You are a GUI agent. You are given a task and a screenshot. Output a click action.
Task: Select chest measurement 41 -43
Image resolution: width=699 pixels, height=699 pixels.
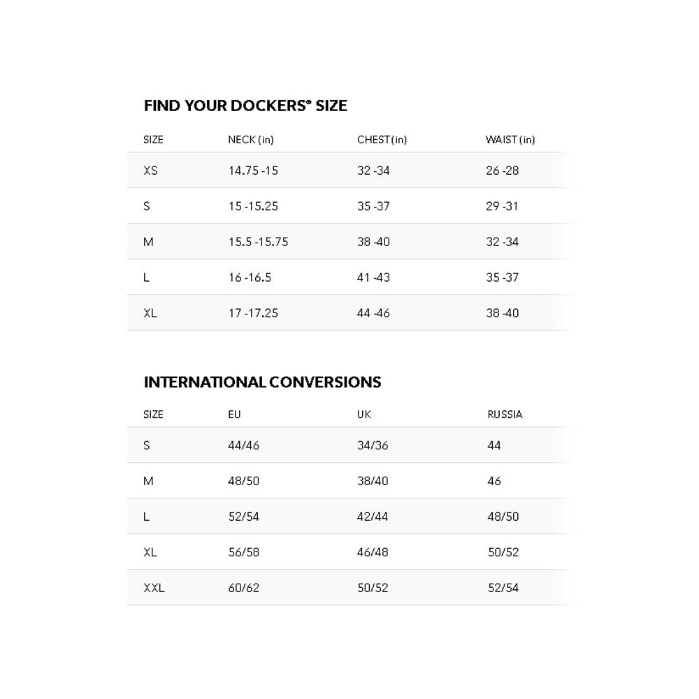(373, 278)
